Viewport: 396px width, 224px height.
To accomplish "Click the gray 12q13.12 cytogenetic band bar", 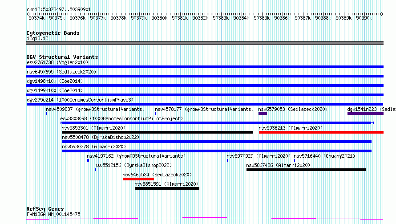I will [x=205, y=43].
